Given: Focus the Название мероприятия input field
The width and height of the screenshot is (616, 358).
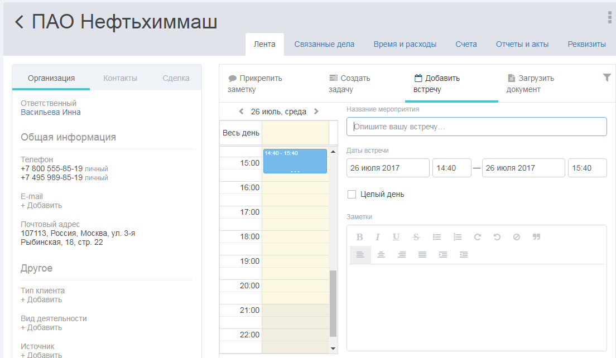Looking at the screenshot, I should coord(477,127).
